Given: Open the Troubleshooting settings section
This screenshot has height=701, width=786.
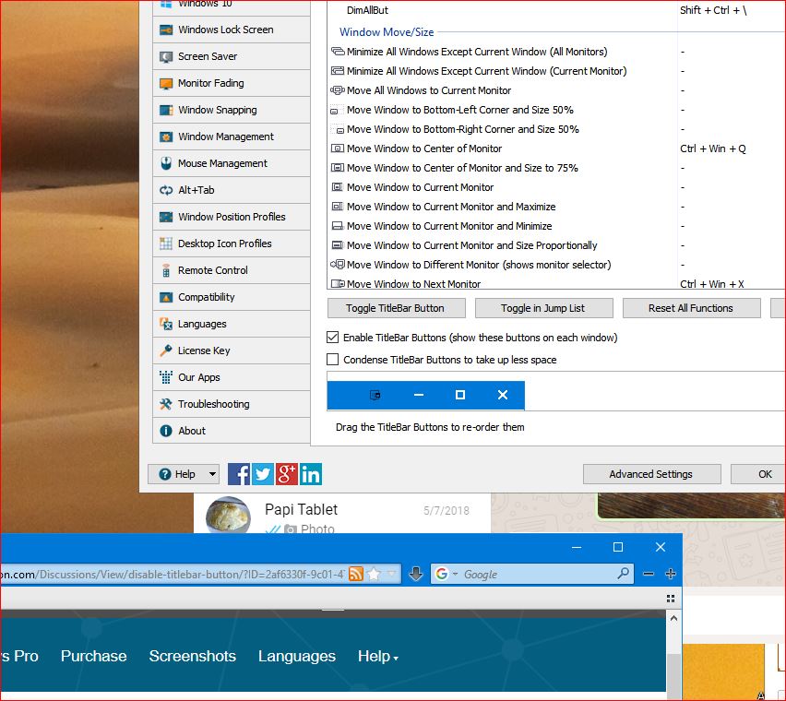Looking at the screenshot, I should (213, 404).
